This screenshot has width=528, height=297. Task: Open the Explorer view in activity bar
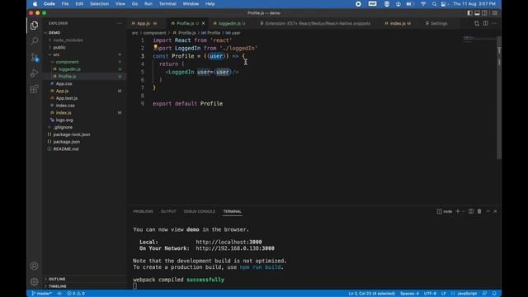click(x=34, y=26)
